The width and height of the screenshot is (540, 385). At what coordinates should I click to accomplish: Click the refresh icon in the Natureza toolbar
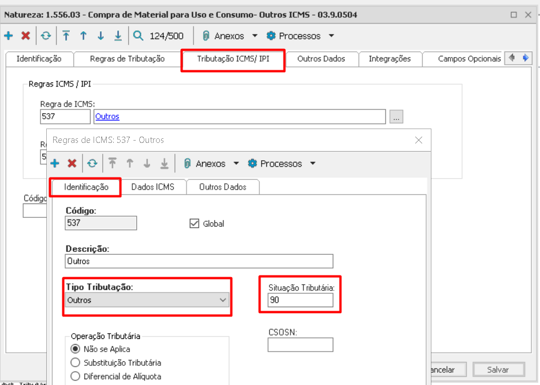click(46, 36)
